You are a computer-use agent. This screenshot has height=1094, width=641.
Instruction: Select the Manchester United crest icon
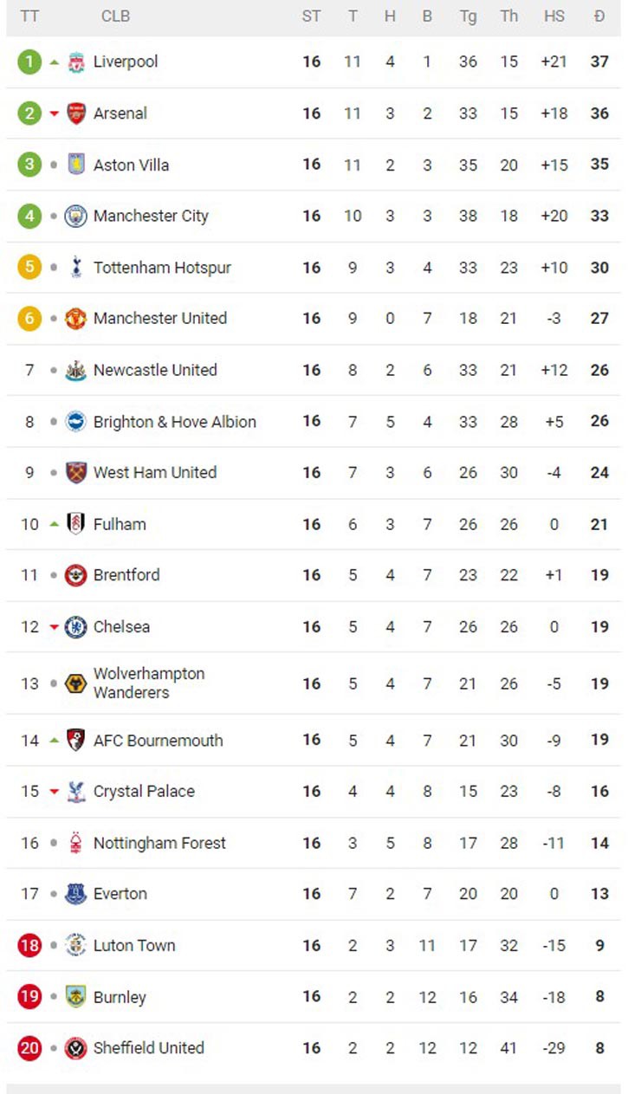[76, 319]
